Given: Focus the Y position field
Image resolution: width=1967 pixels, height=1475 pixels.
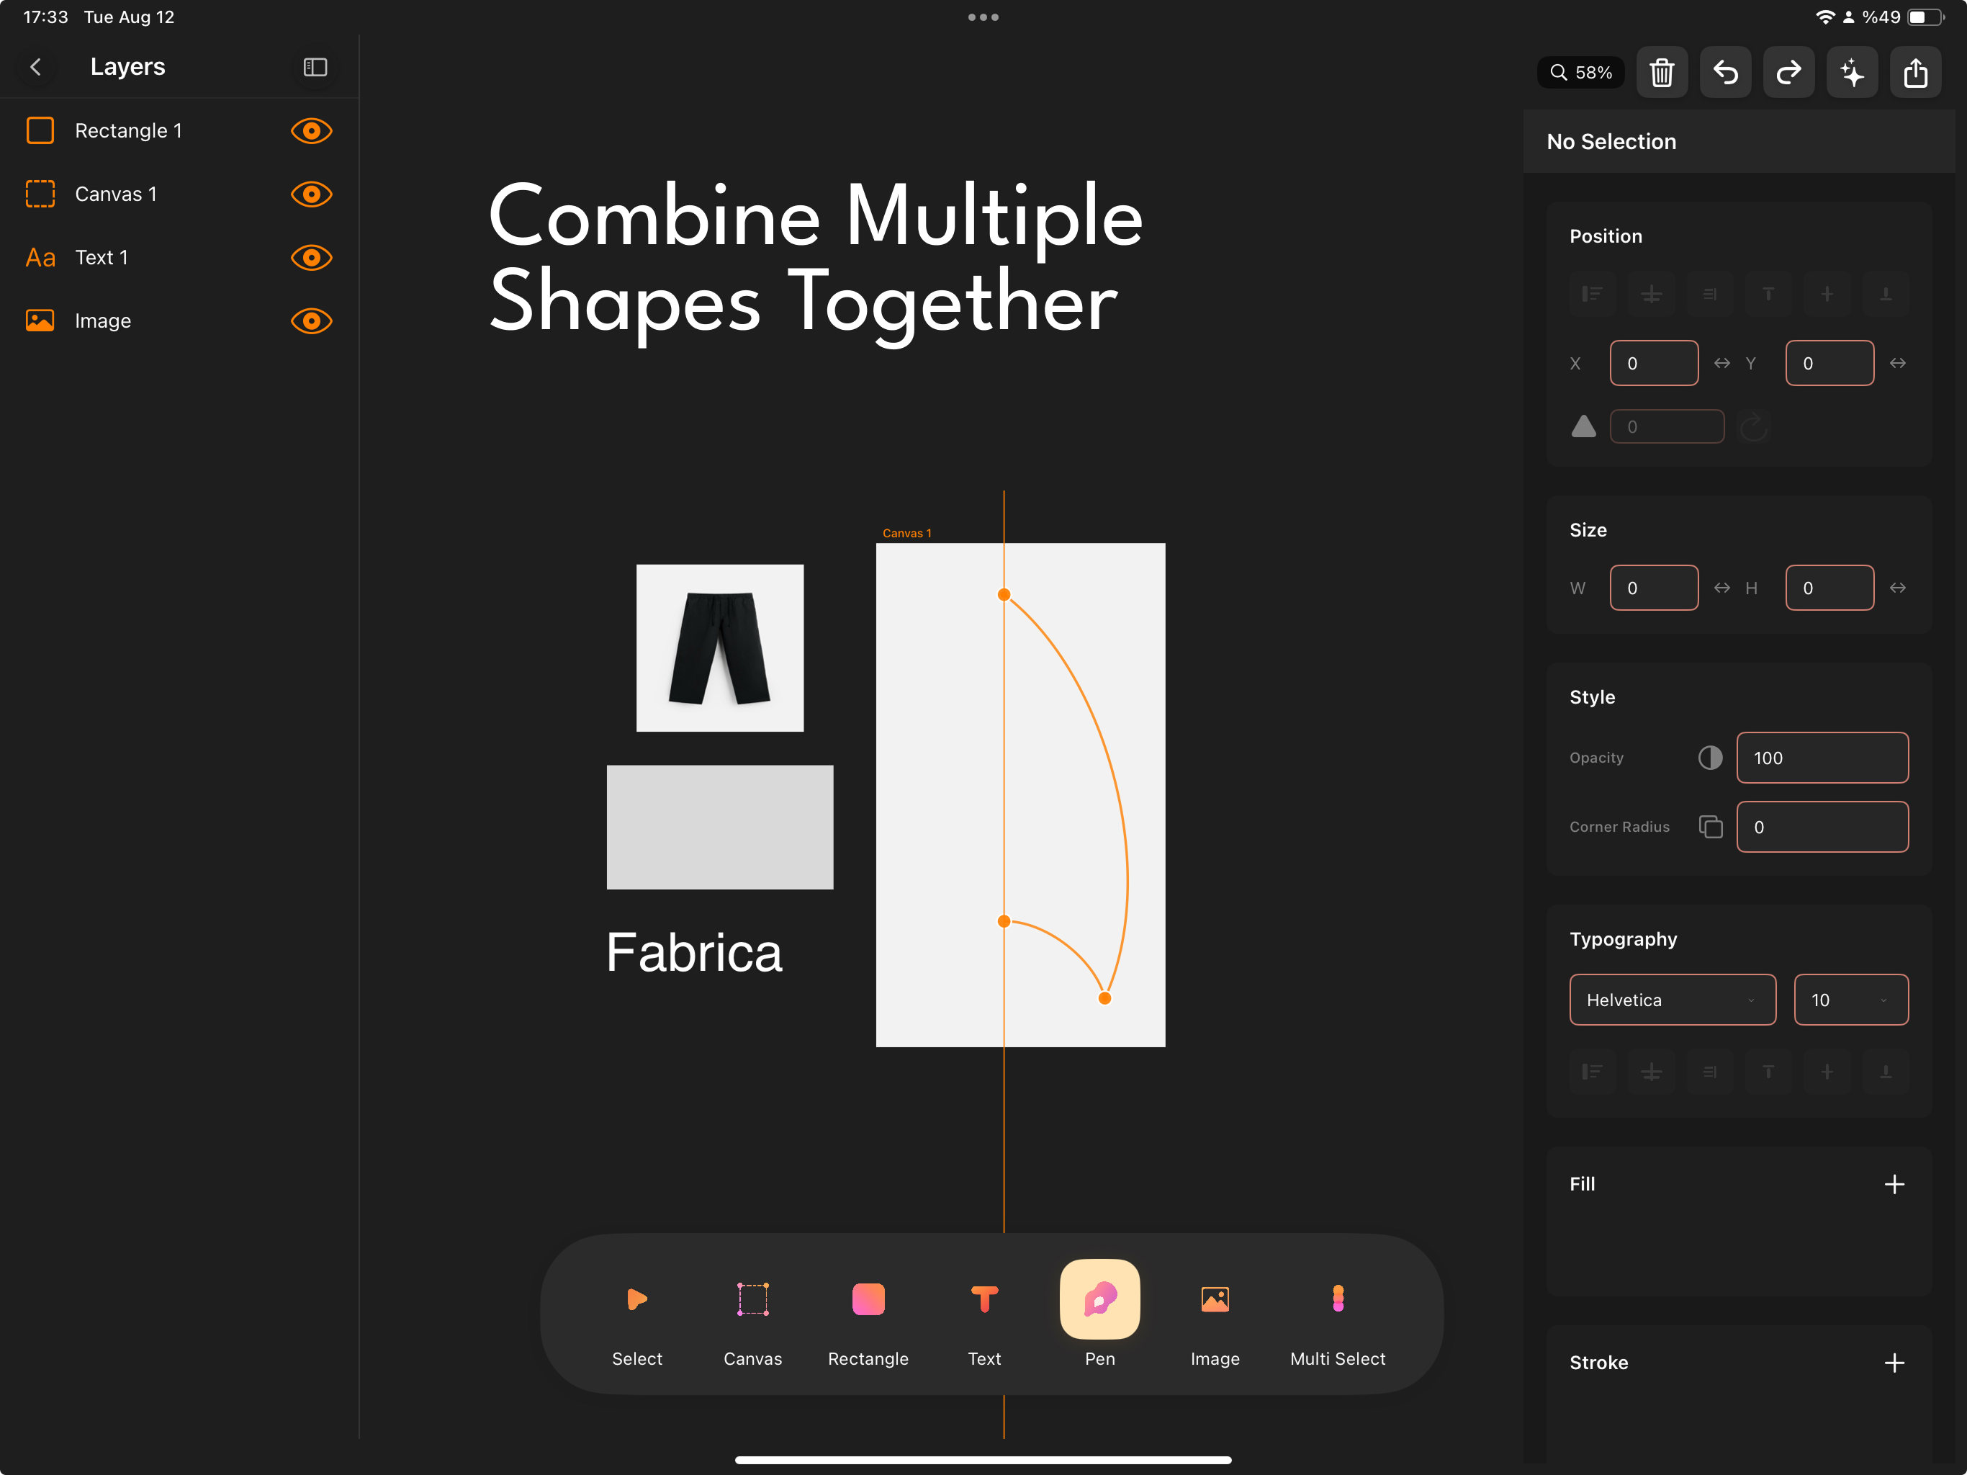Looking at the screenshot, I should 1829,363.
